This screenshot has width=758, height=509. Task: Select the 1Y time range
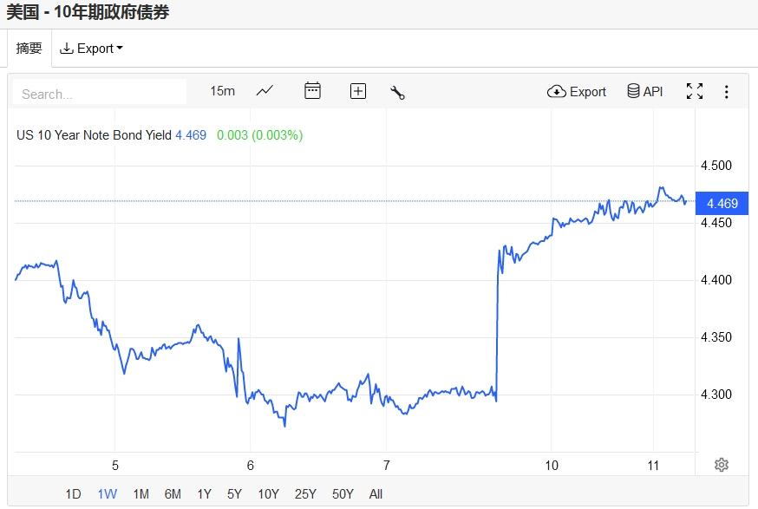[x=204, y=494]
